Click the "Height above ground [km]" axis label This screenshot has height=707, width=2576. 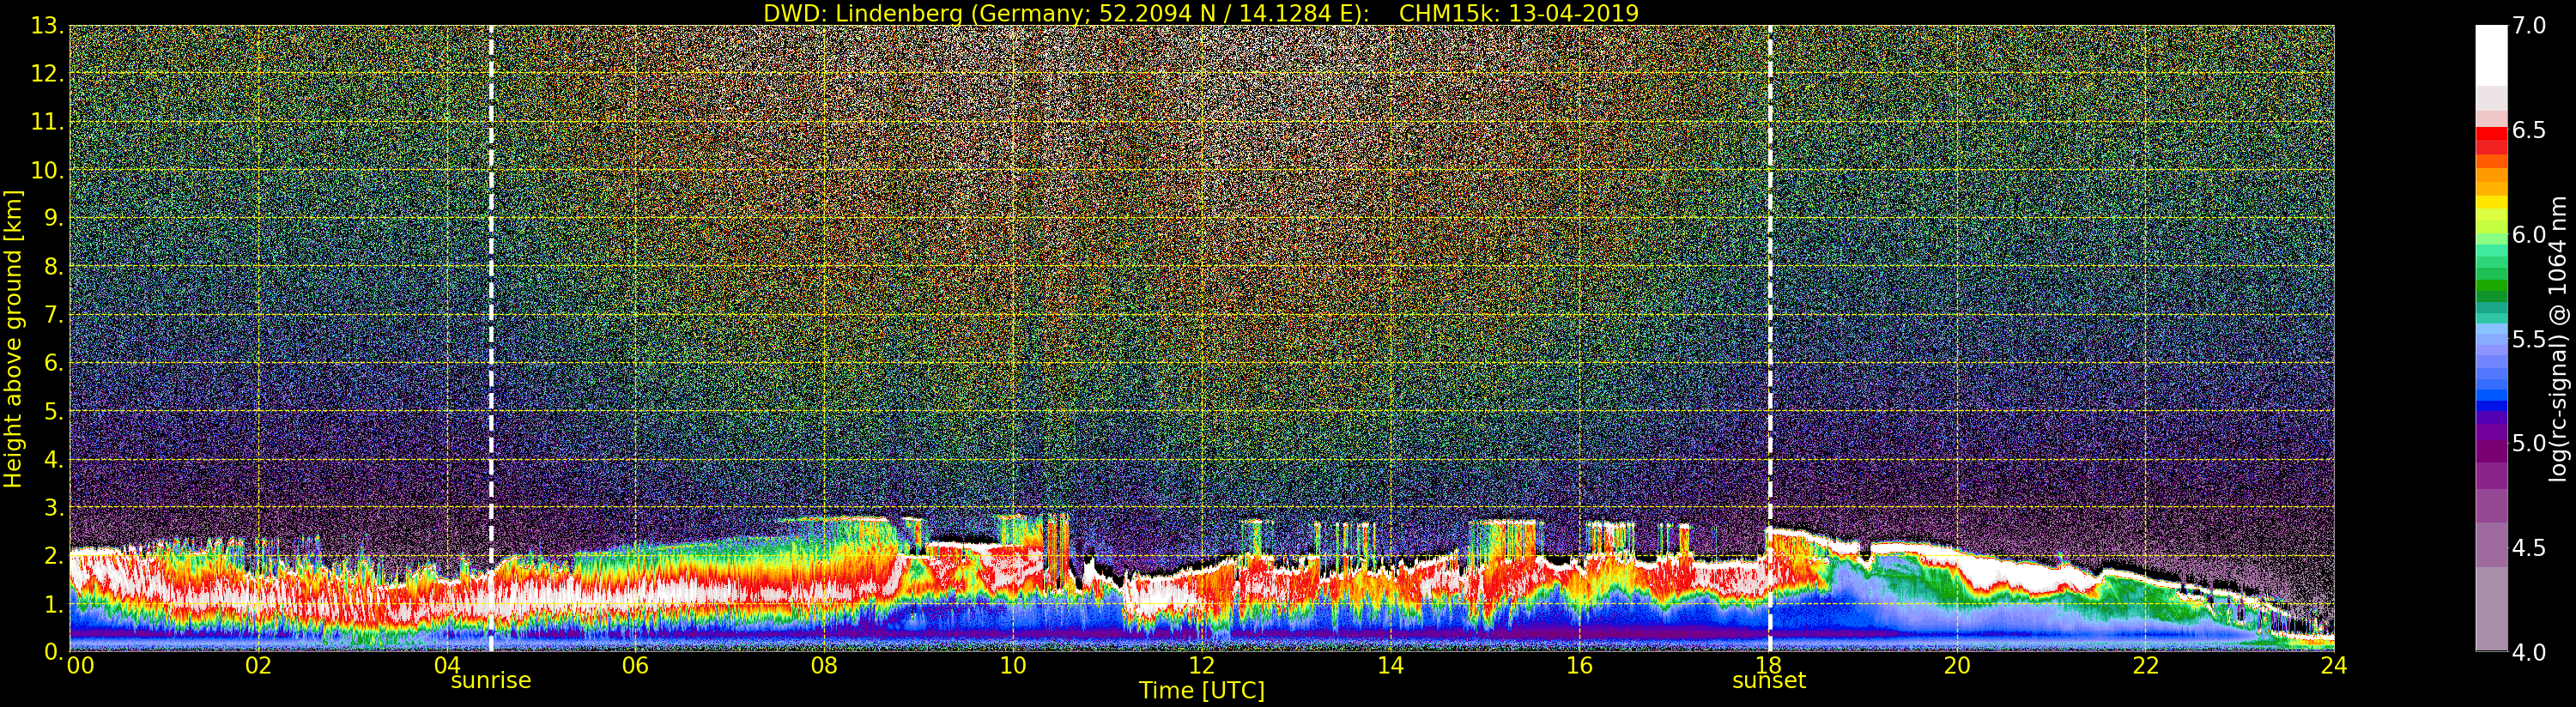click(13, 338)
